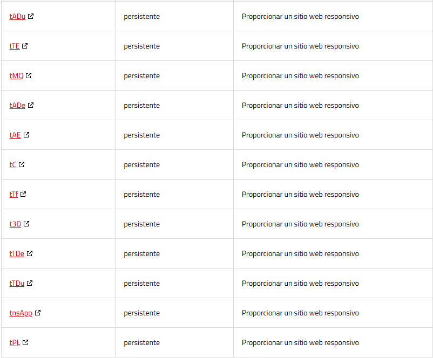This screenshot has height=358, width=433.
Task: Click the external link icon next to tADe
Action: tap(31, 105)
